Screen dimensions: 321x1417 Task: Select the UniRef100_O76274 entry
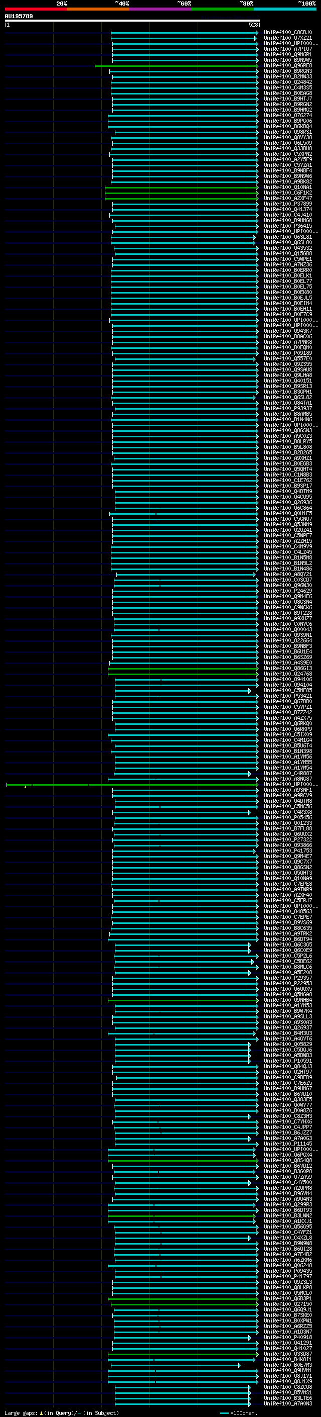point(287,116)
